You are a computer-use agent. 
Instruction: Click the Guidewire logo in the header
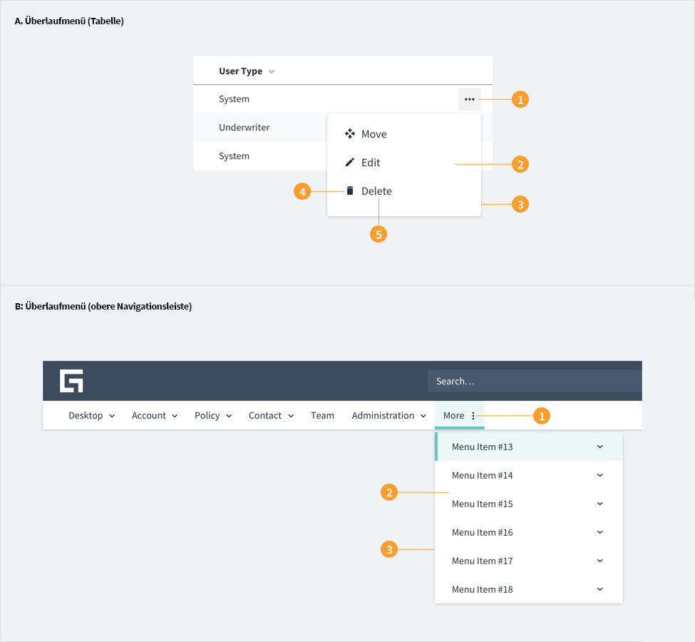coord(71,381)
